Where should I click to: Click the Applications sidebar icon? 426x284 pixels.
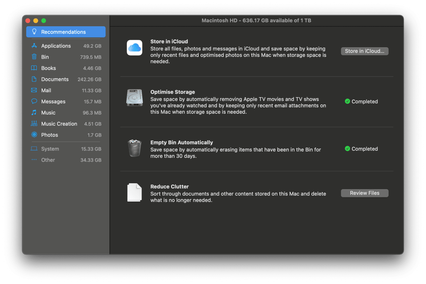(34, 46)
